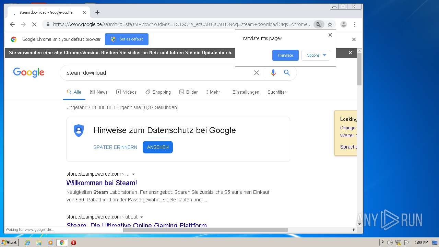Close the steam download tab
The height and width of the screenshot is (247, 439).
84,12
